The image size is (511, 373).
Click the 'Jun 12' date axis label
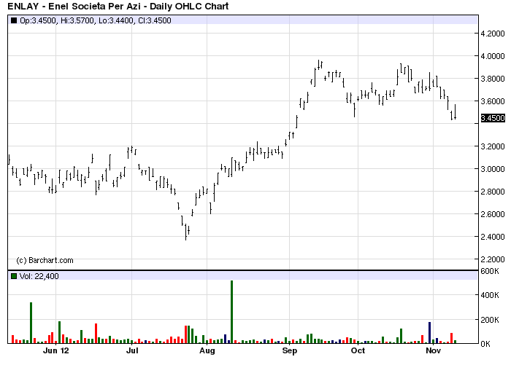tap(56, 350)
